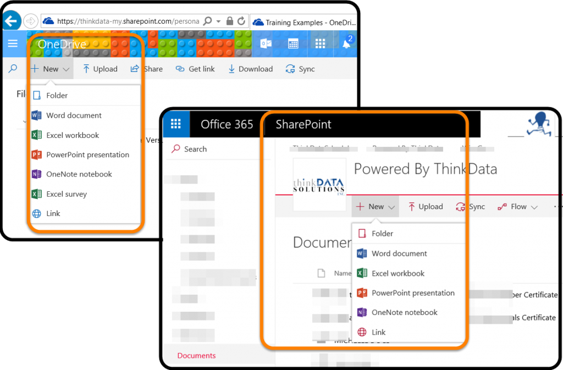
Task: Click Get link in OneDrive toolbar
Action: pos(195,69)
